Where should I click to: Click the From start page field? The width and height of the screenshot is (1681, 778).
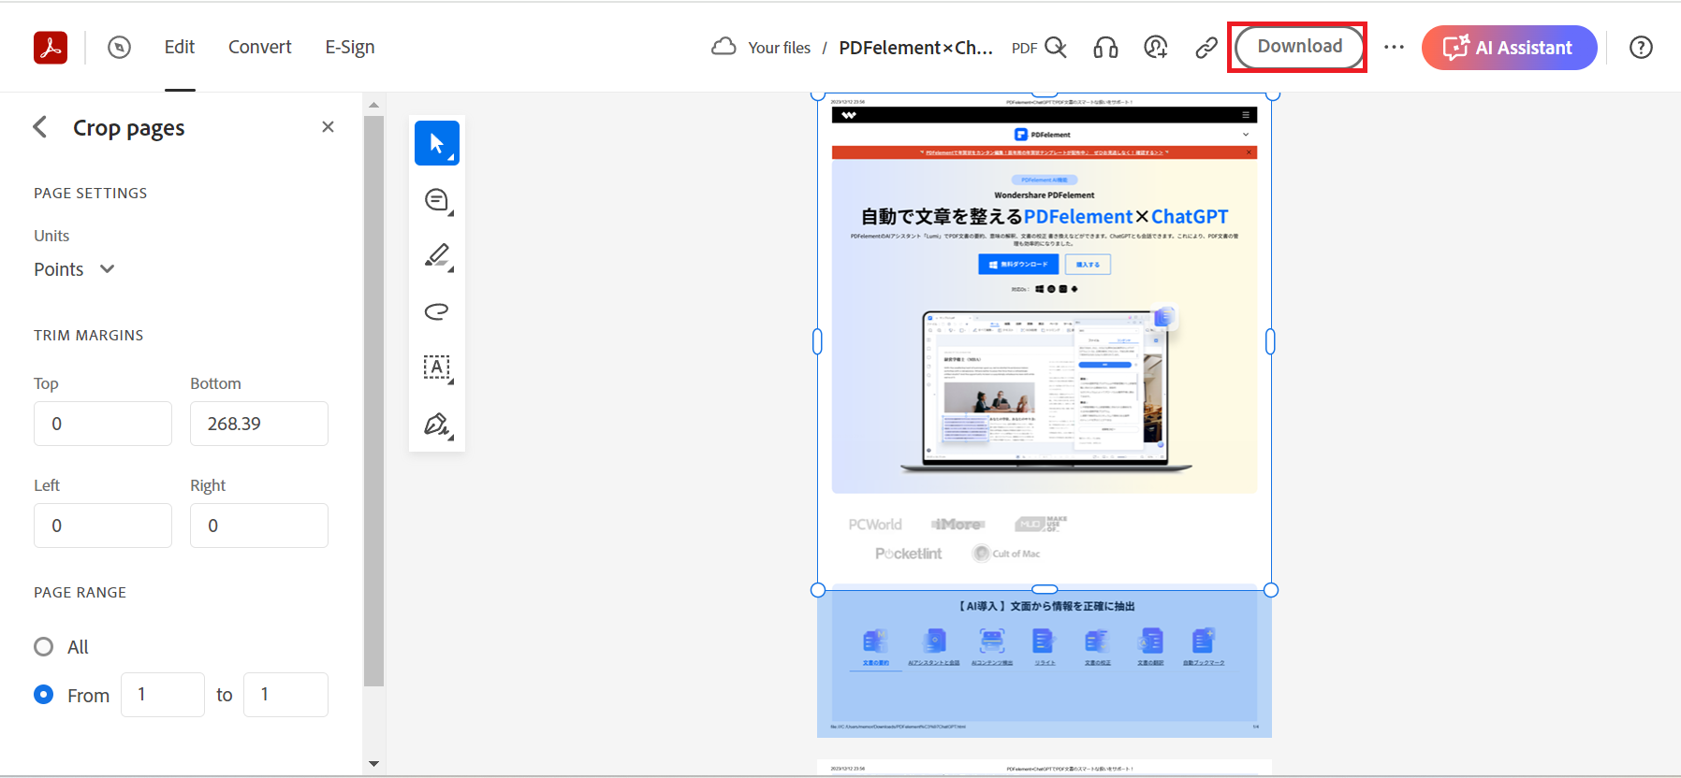[163, 695]
